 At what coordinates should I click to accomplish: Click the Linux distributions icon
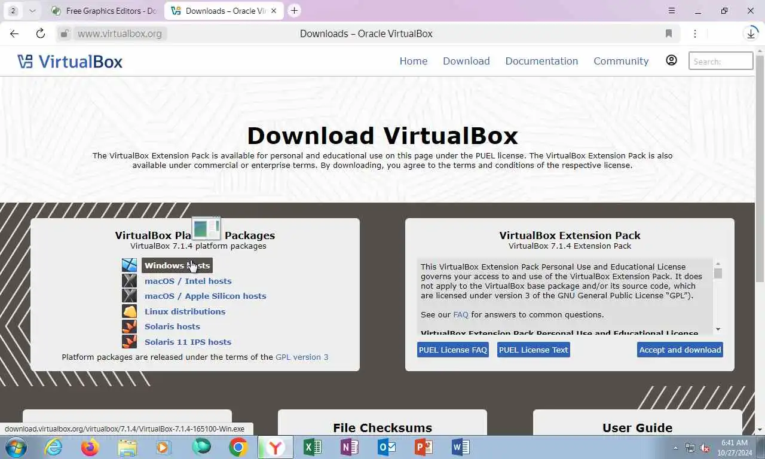129,311
